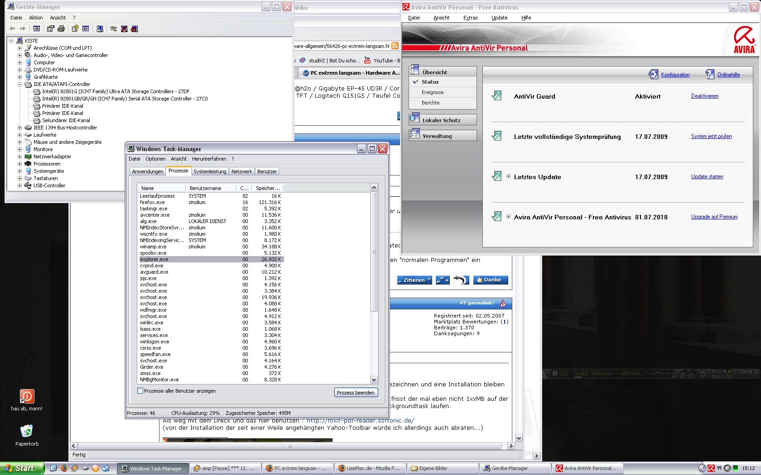
Task: Click the Letztes Update status check icon
Action: pos(496,176)
